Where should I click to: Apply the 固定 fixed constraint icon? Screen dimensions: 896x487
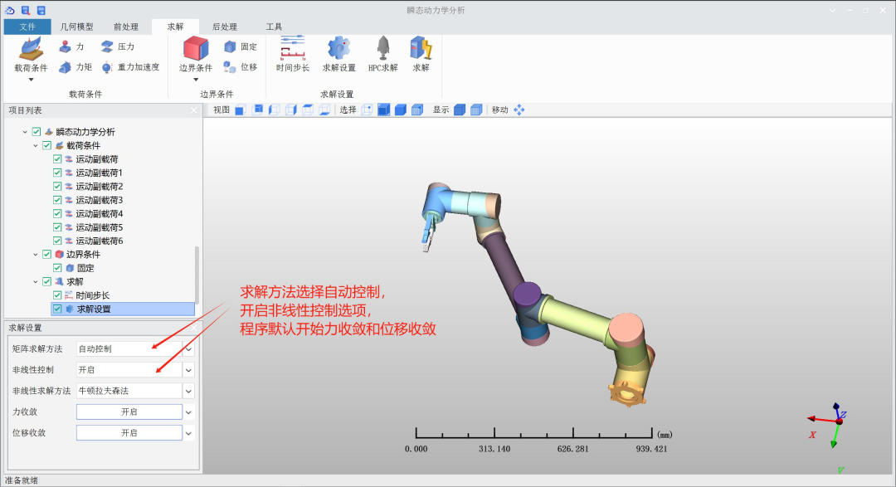pyautogui.click(x=230, y=46)
